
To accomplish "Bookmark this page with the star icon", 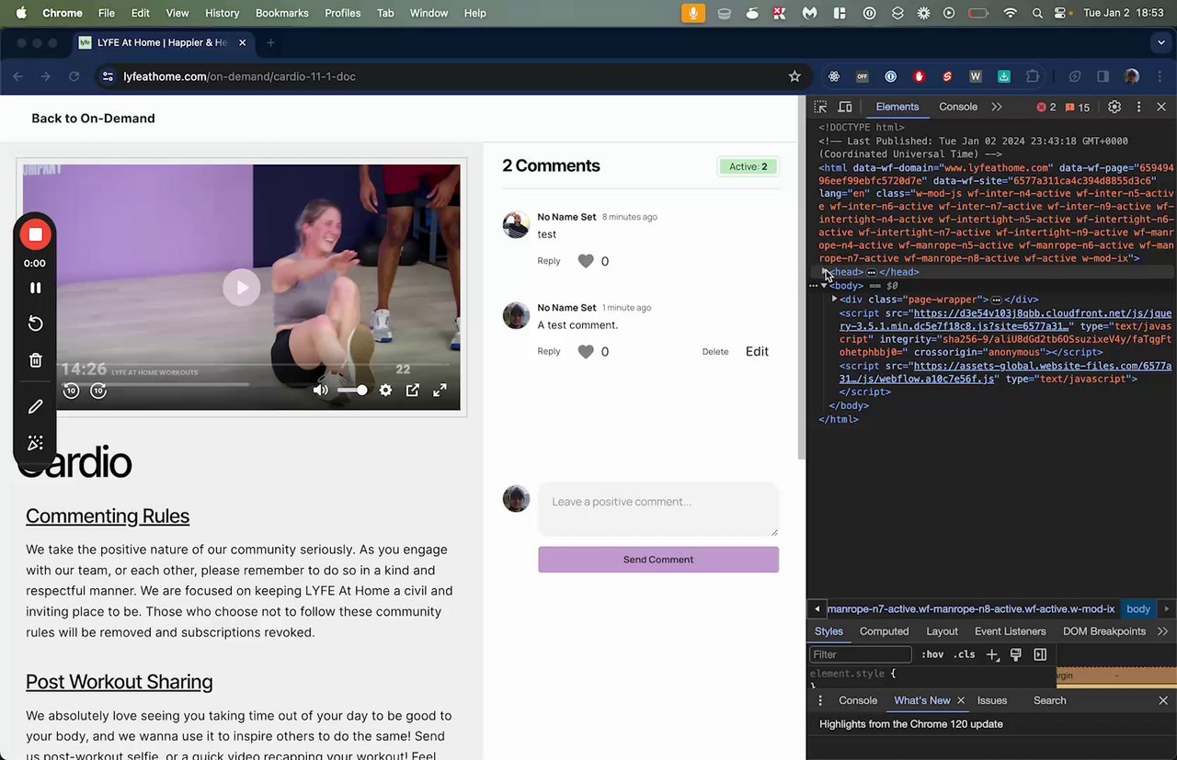I will [794, 76].
